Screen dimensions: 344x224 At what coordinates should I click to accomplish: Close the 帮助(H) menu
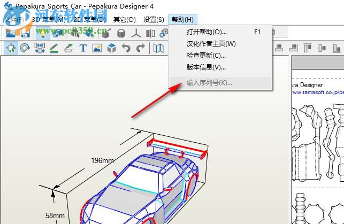click(182, 20)
